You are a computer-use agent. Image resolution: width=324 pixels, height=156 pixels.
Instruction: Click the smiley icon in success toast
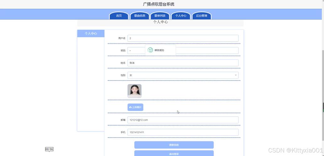(150, 50)
